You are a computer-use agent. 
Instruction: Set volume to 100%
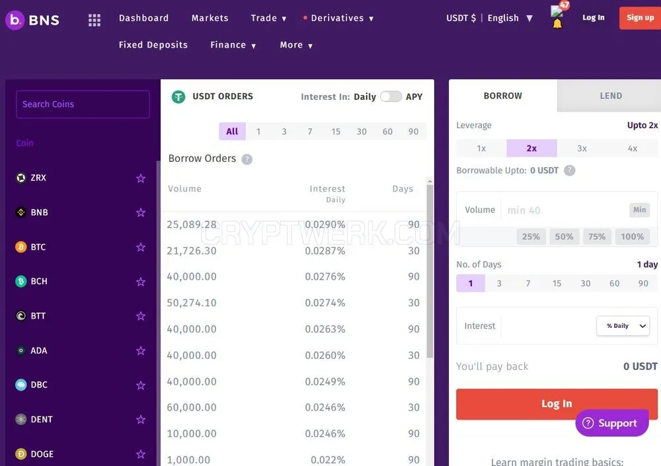point(633,237)
